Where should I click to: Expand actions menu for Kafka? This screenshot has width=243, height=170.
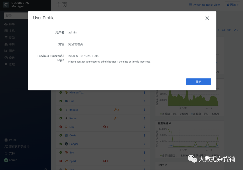(144, 118)
